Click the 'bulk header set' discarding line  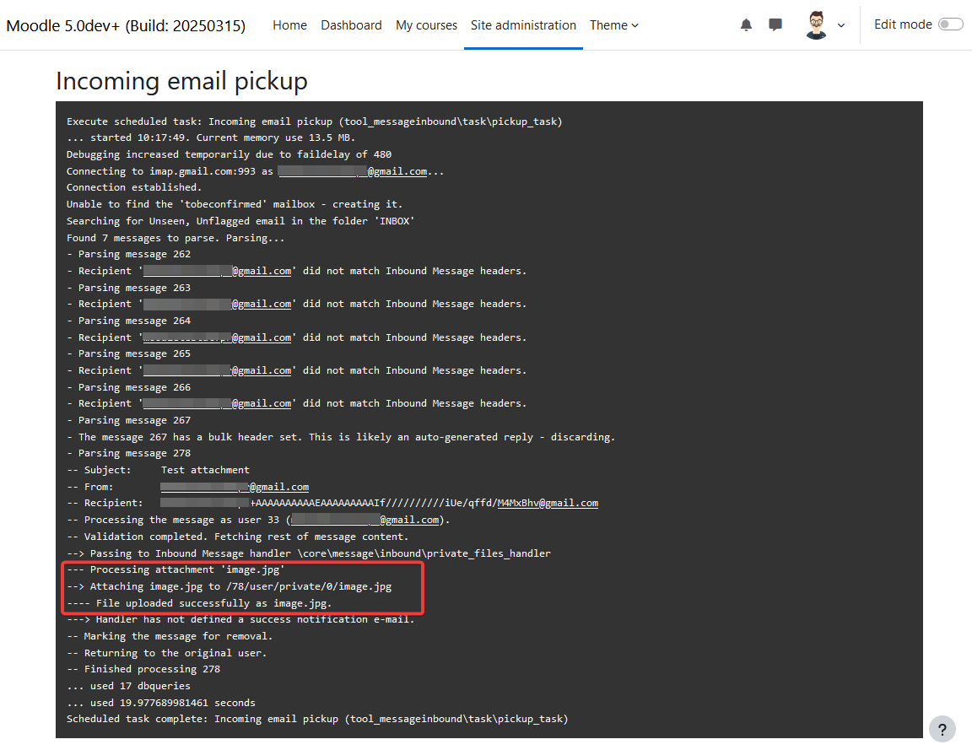tap(341, 436)
